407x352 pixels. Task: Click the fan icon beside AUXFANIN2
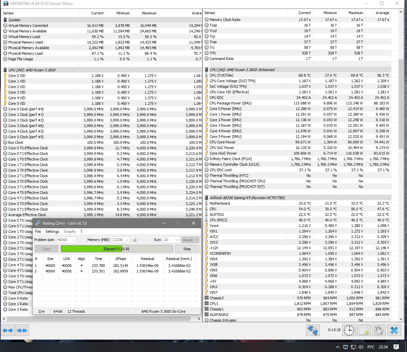point(207,315)
